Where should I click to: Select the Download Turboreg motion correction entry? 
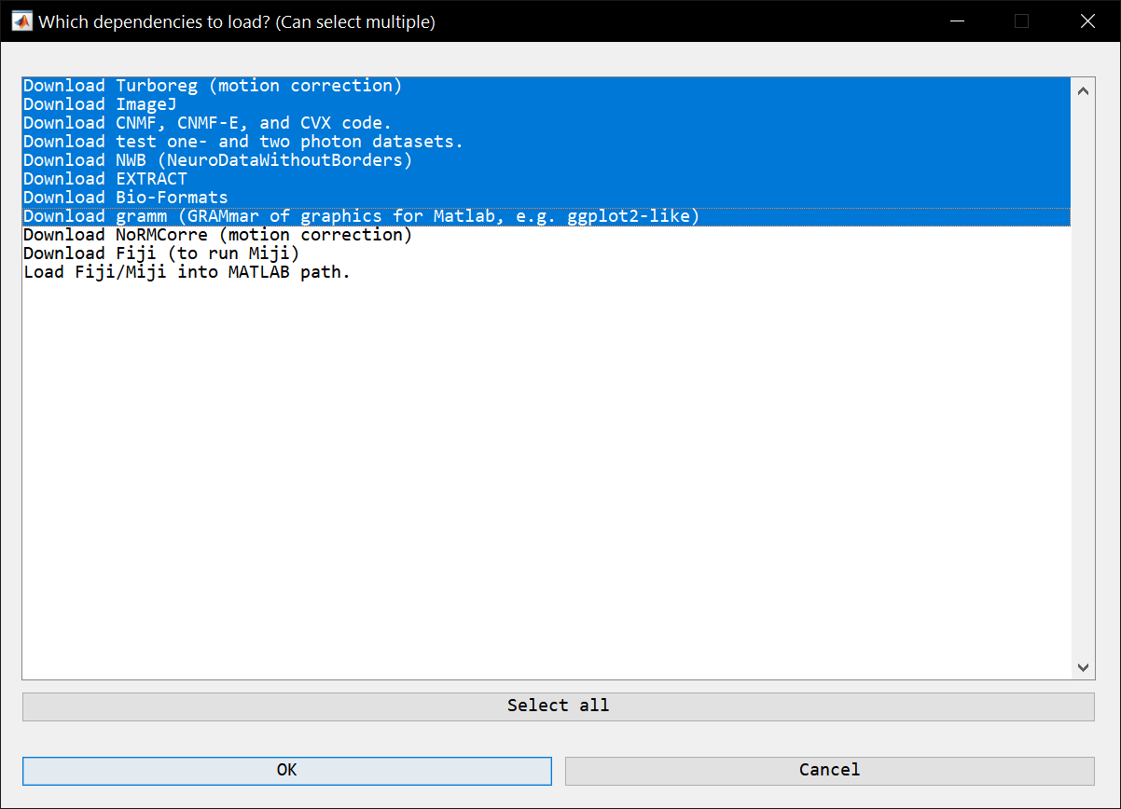[x=212, y=85]
